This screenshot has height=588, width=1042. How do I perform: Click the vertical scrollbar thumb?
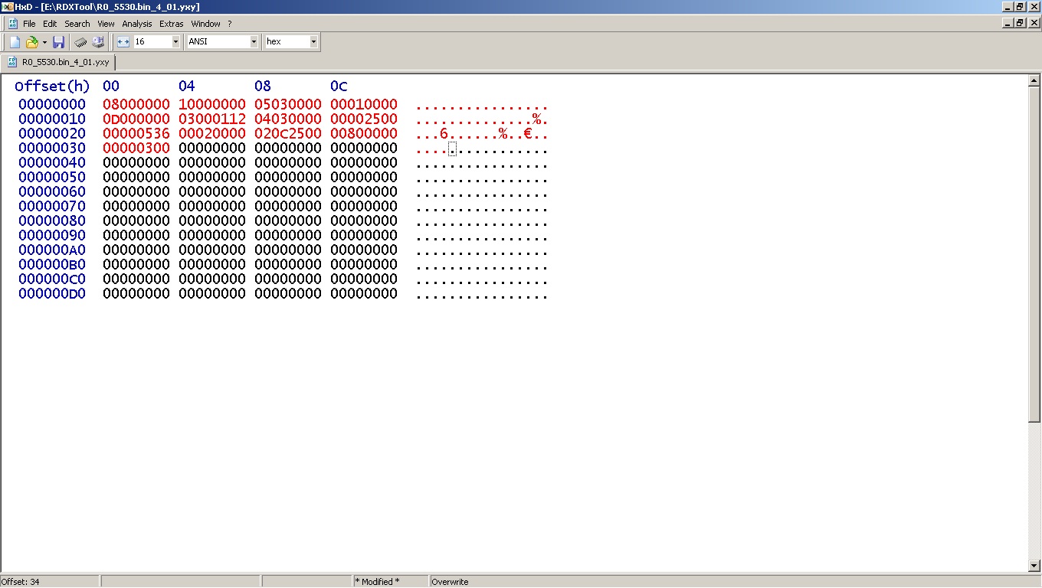(1034, 253)
